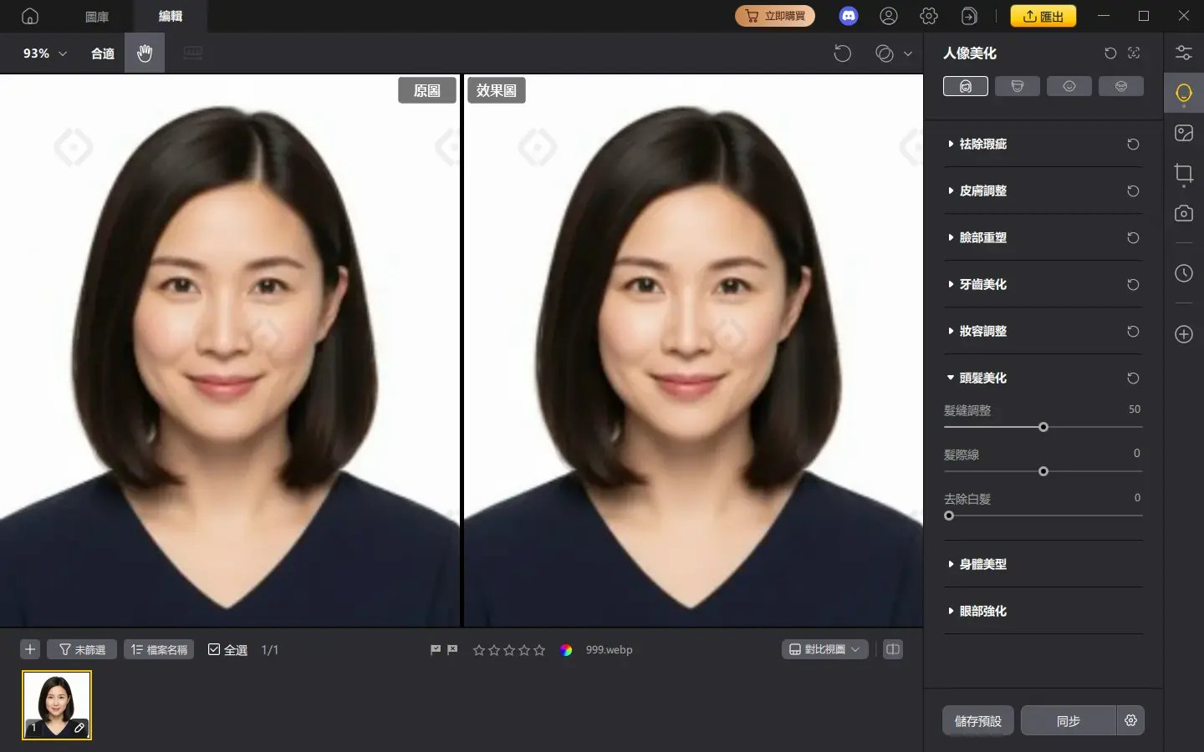1204x752 pixels.
Task: Open the crop tool from the right sidebar
Action: (1184, 174)
